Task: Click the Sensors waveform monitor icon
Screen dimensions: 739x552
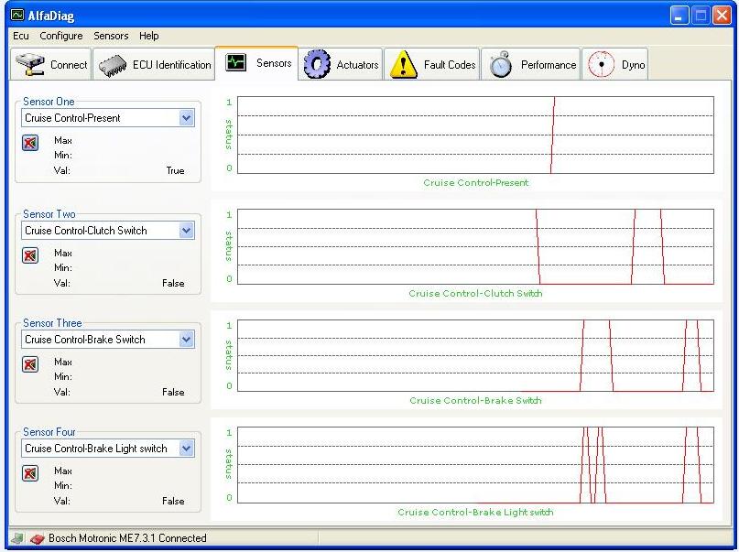Action: [x=236, y=63]
